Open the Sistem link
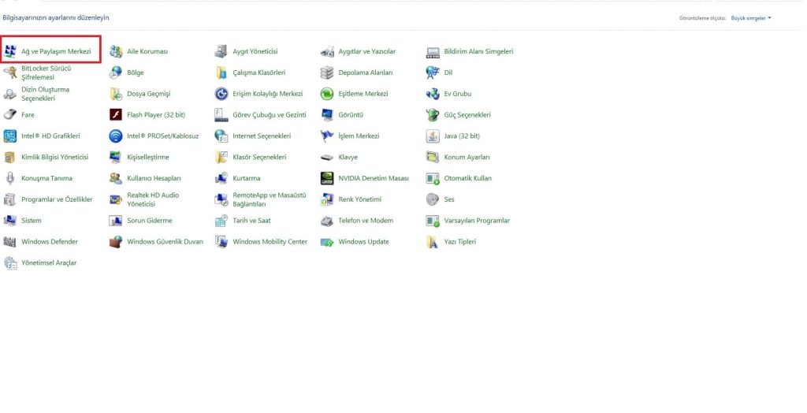Viewport: 807px width, 413px height. coord(32,221)
